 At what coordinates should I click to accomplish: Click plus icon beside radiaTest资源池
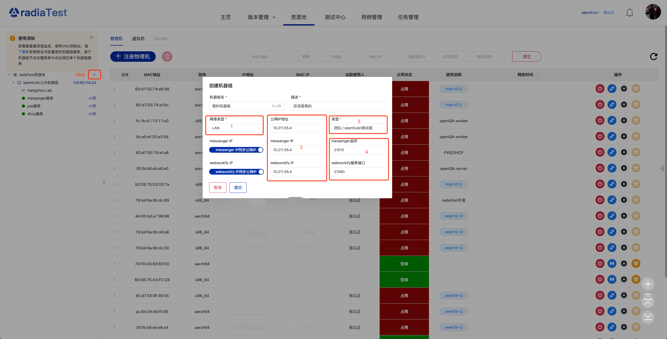(x=94, y=75)
